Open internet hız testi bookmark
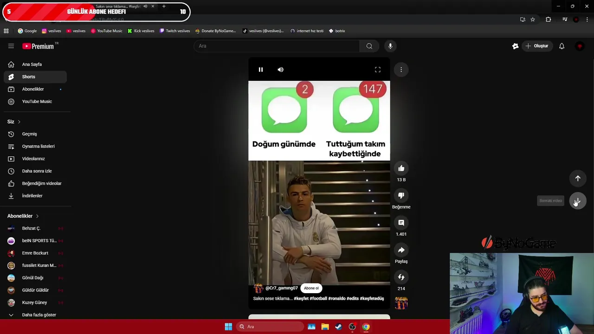This screenshot has height=334, width=594. tap(307, 31)
